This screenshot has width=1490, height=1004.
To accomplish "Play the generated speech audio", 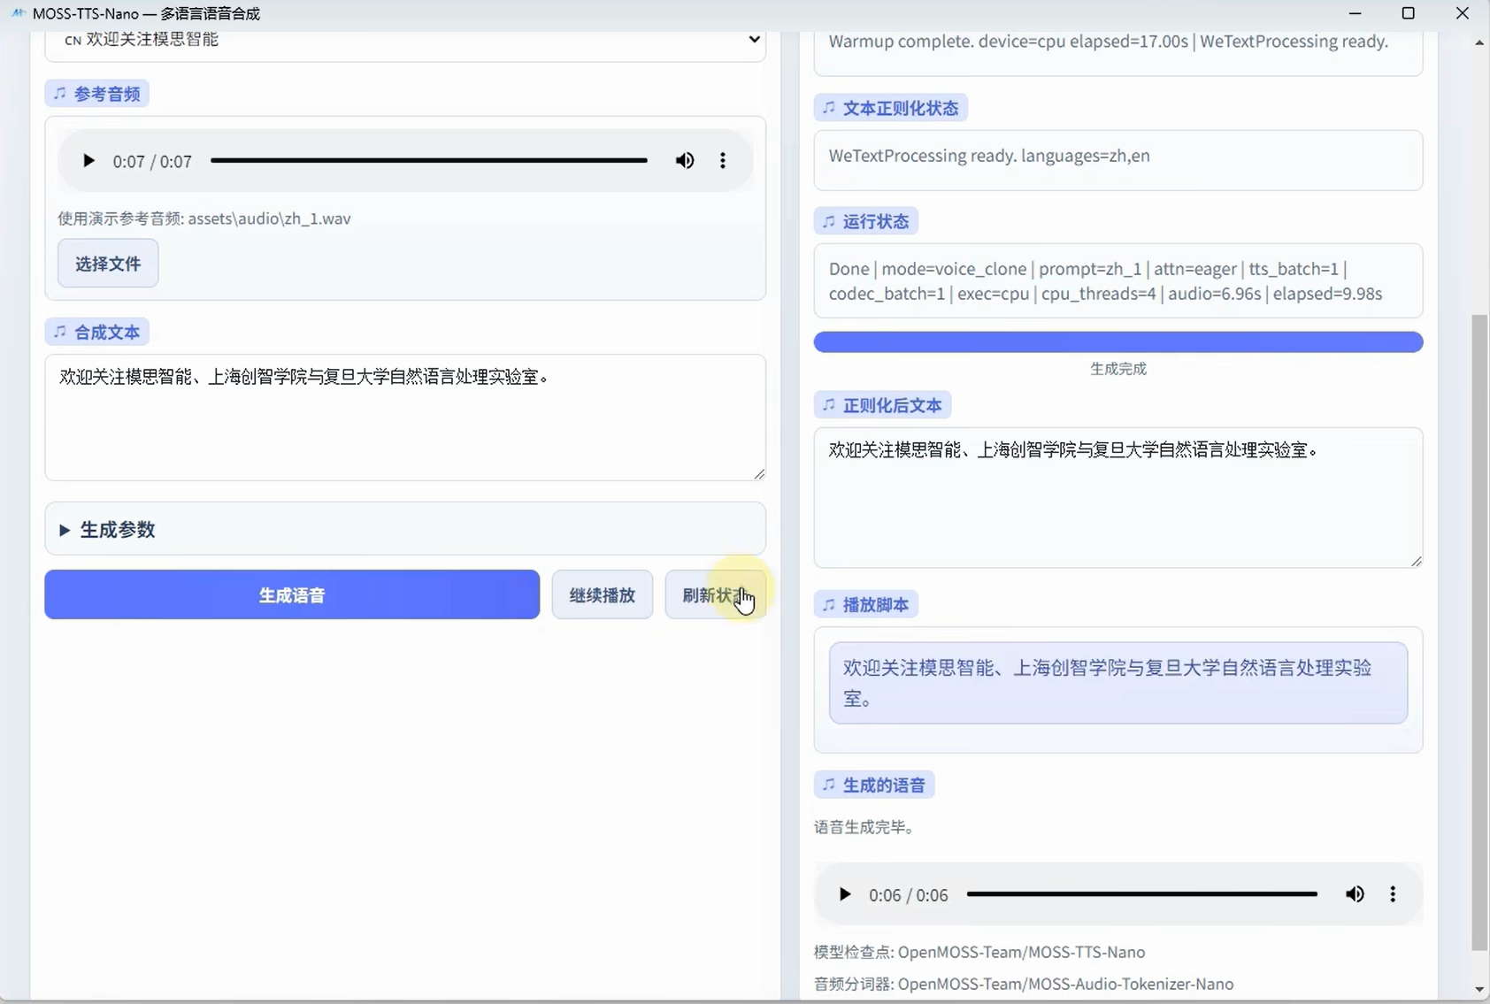I will click(x=845, y=894).
